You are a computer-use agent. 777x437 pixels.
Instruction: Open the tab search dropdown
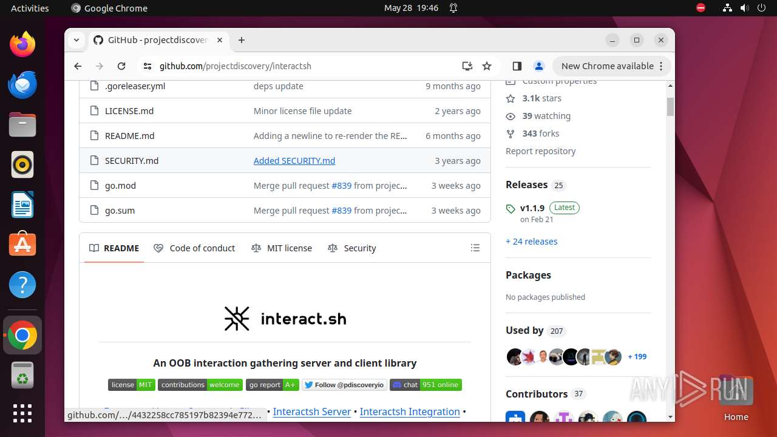click(76, 40)
